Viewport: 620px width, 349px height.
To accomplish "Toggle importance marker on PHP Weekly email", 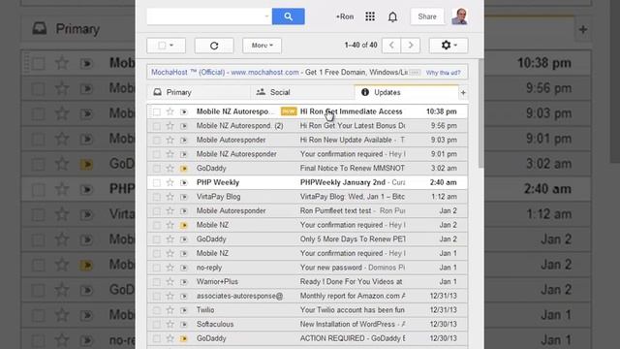I will 184,183.
